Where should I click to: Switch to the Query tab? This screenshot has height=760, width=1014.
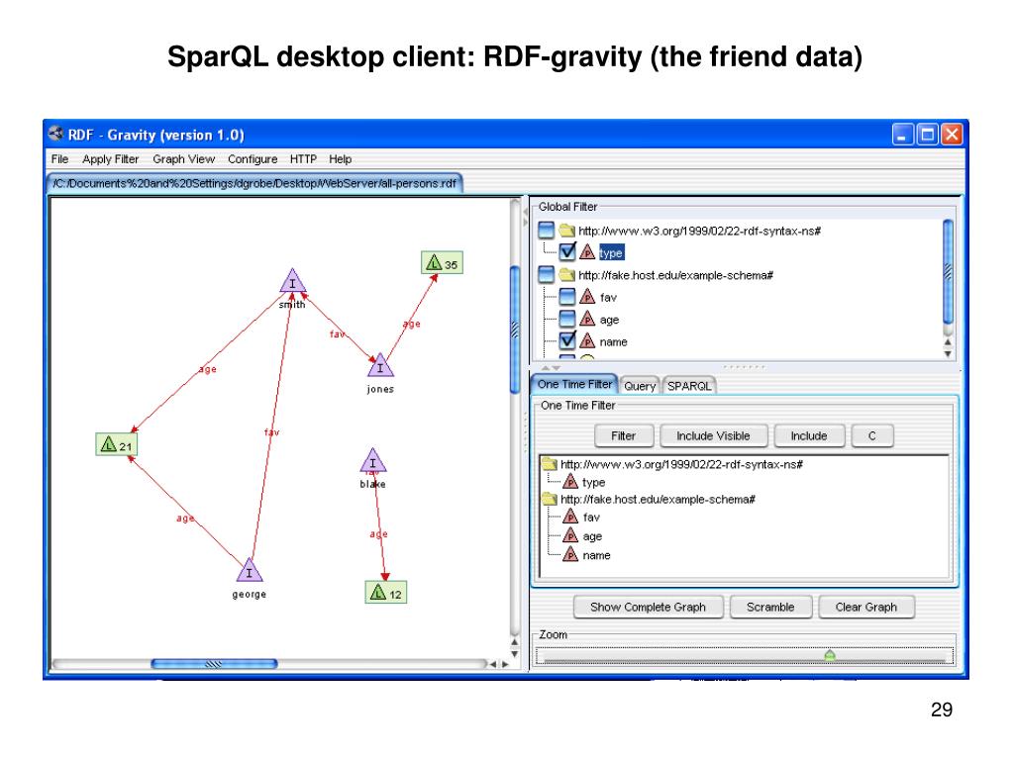click(640, 386)
